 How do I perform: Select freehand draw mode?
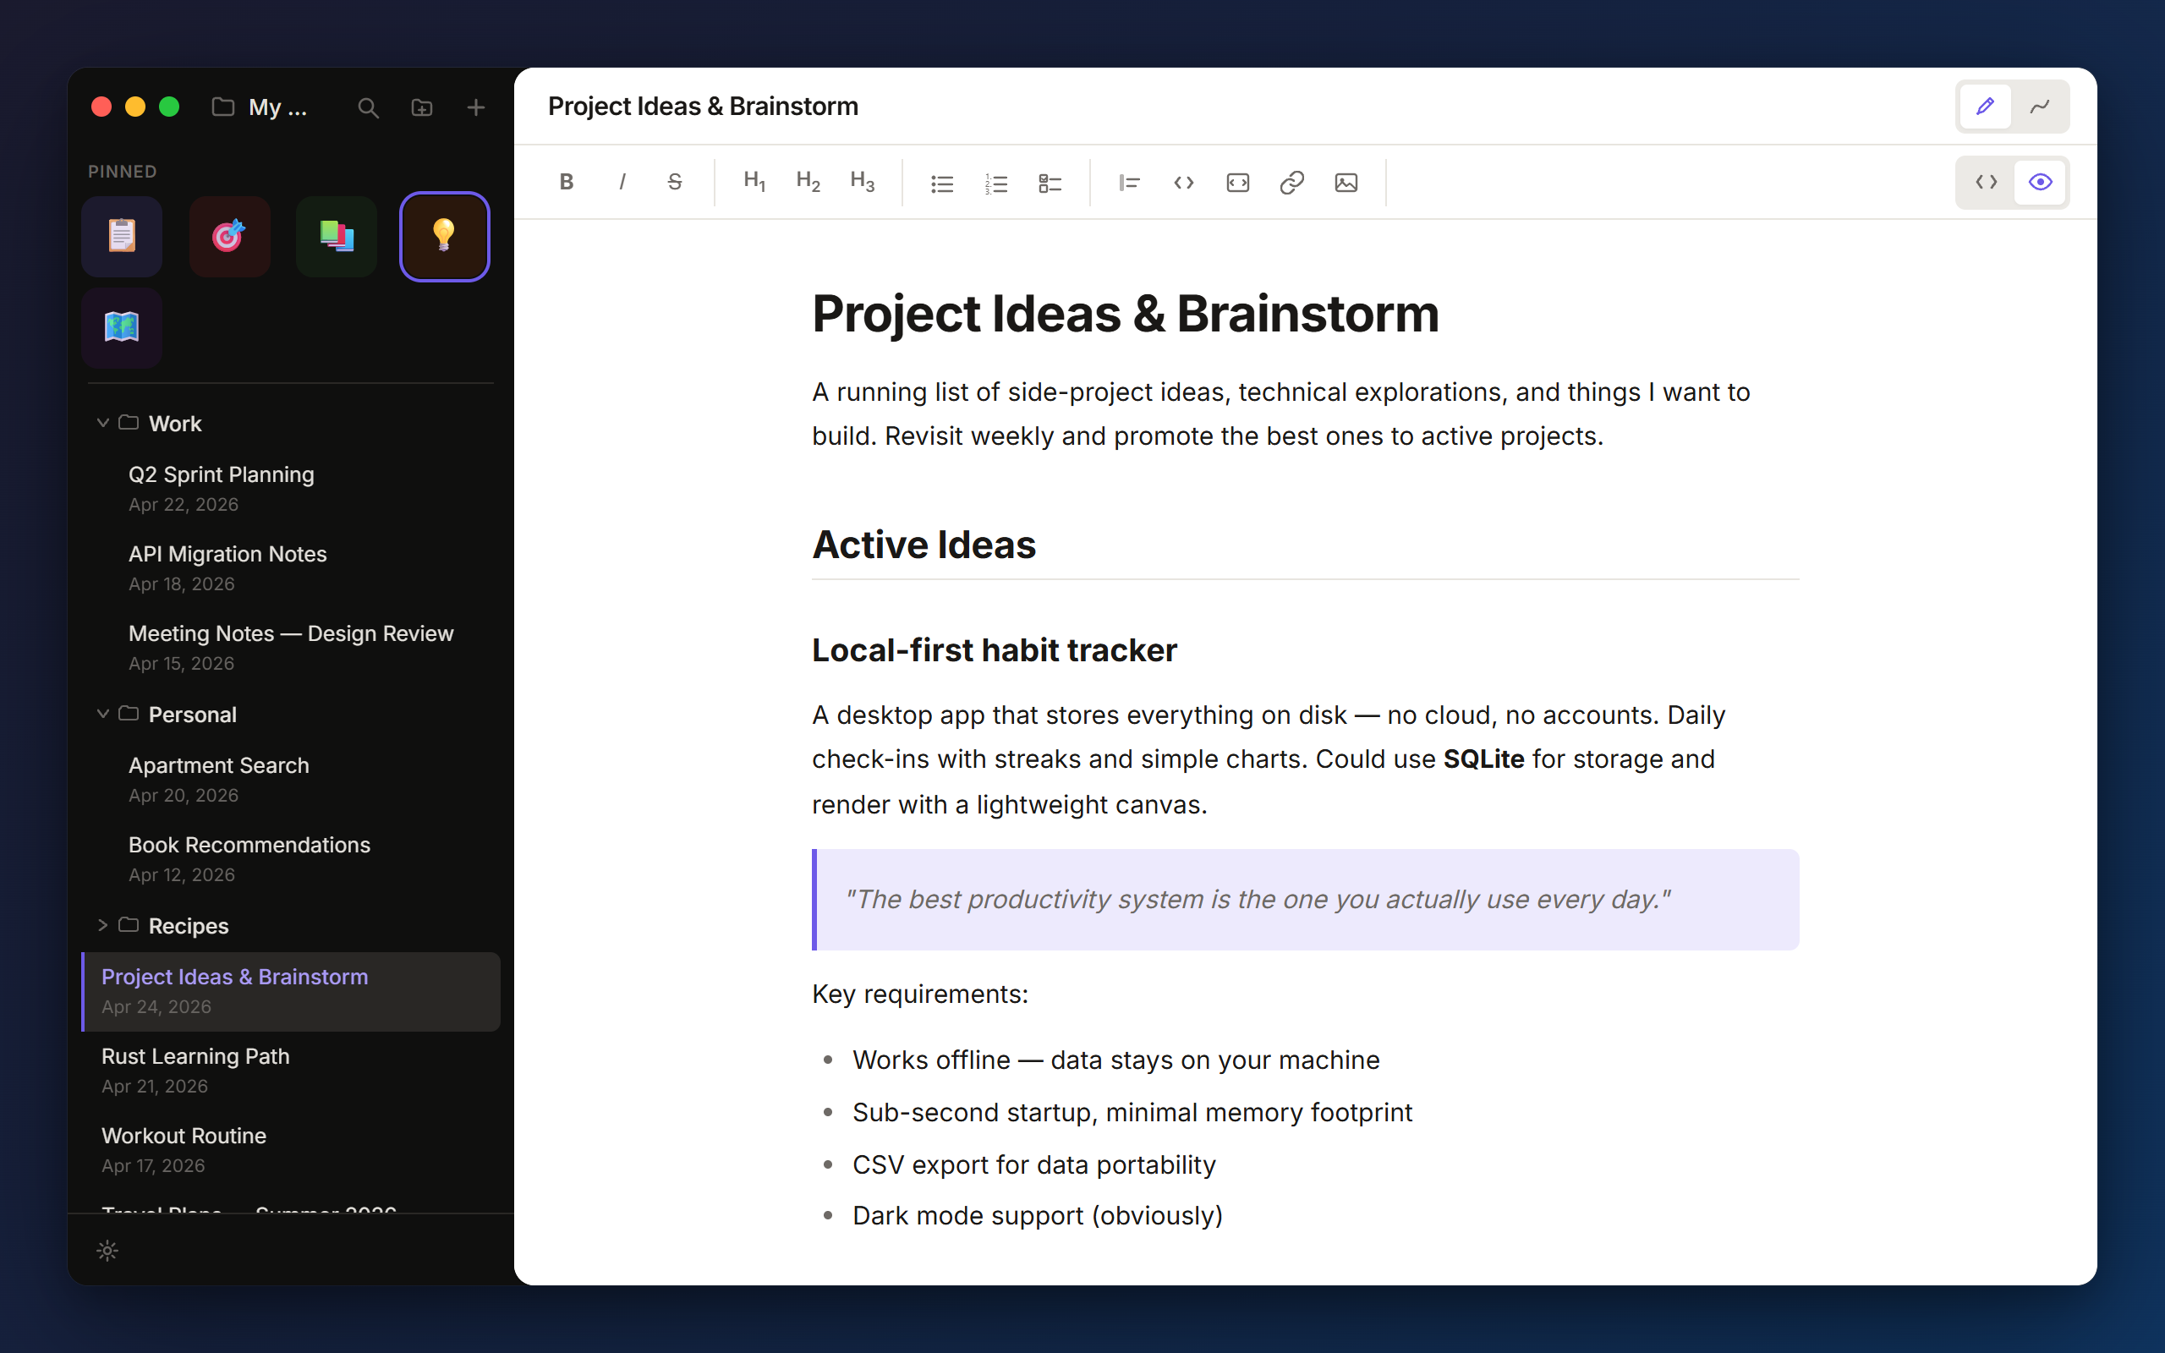point(2040,107)
